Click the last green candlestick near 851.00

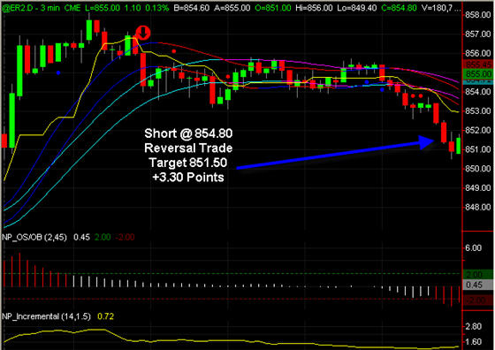(x=459, y=146)
